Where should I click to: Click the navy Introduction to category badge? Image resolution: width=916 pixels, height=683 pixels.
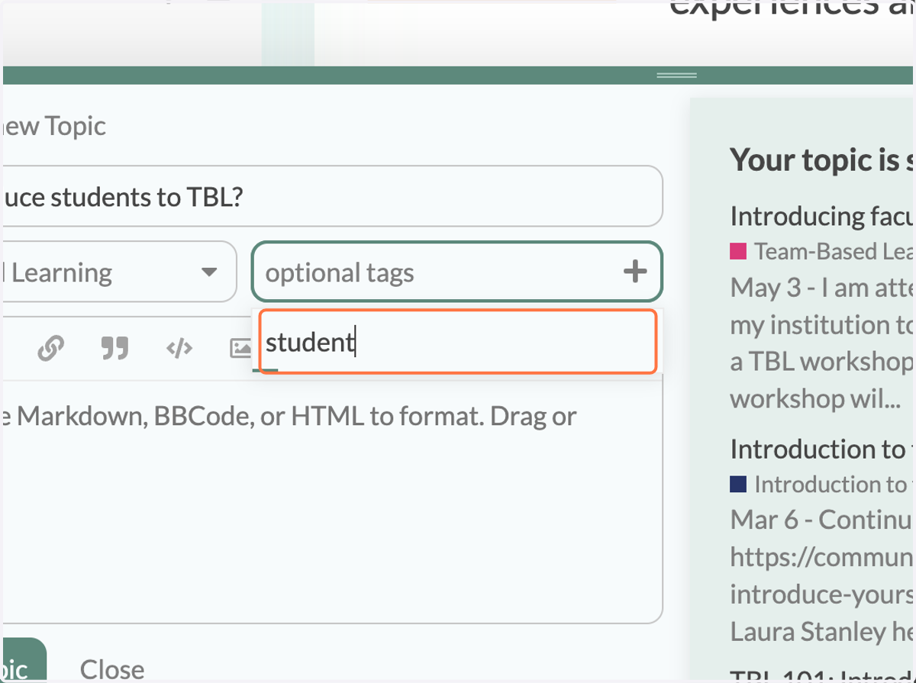[x=823, y=484]
